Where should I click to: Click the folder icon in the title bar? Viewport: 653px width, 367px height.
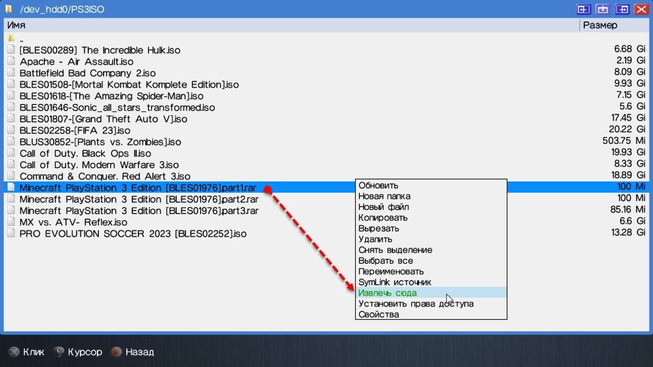click(x=9, y=9)
